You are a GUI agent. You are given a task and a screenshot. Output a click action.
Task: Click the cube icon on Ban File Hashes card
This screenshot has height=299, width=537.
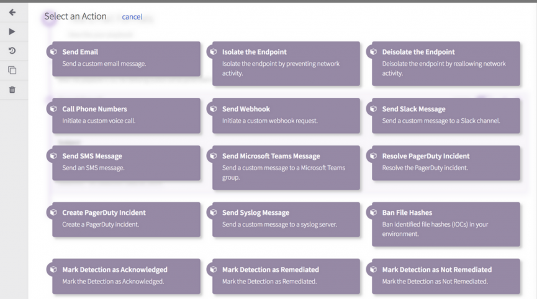pos(373,212)
